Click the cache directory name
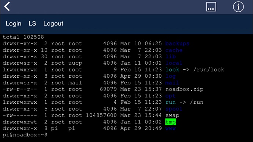Screen dimensions: 253x142 pos(174,50)
